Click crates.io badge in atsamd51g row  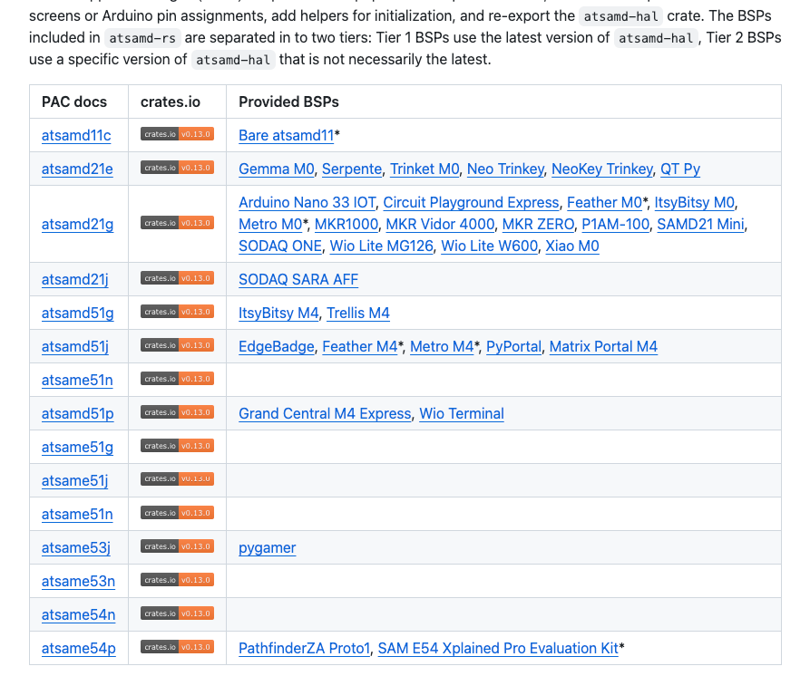tap(177, 312)
